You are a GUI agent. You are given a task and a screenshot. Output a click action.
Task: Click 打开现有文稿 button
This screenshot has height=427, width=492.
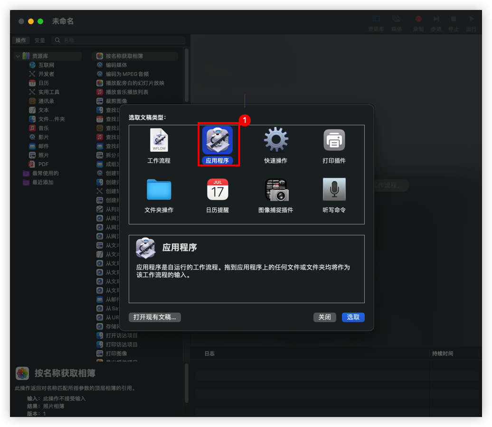click(x=155, y=317)
